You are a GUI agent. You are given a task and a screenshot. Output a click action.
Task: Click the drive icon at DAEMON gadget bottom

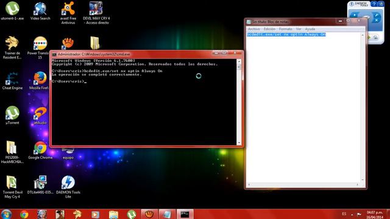tap(375, 38)
